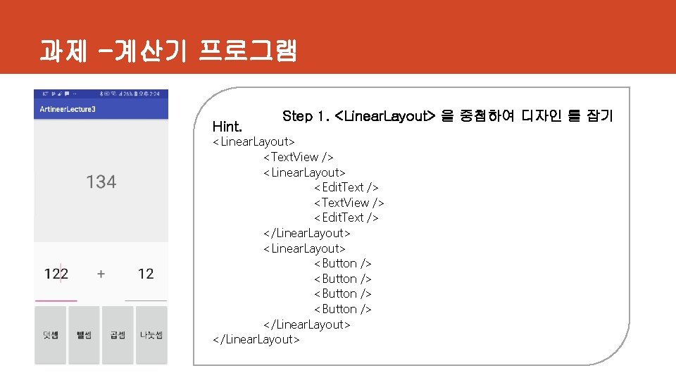Select the TextView line between the EditText lines
Screen dimensions: 676x380
pyautogui.click(x=349, y=203)
